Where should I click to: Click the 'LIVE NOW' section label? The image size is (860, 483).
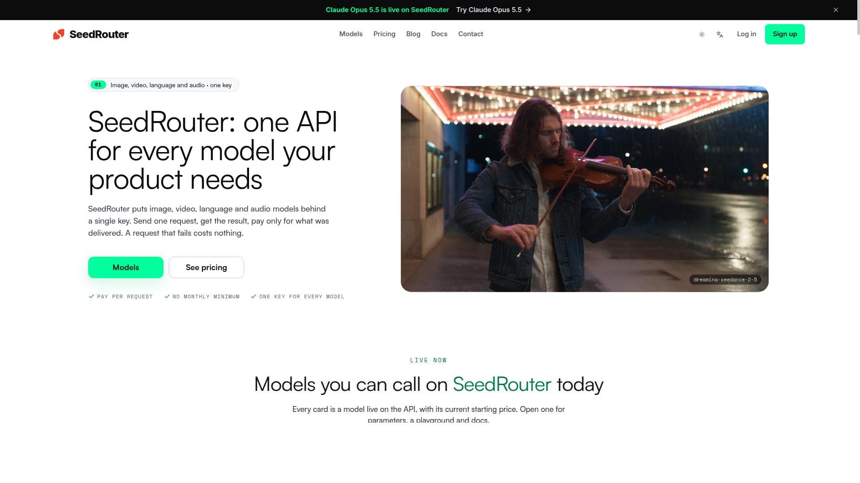click(x=428, y=360)
